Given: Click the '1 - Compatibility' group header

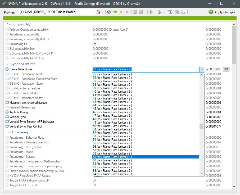Looking at the screenshot, I should pyautogui.click(x=19, y=24).
